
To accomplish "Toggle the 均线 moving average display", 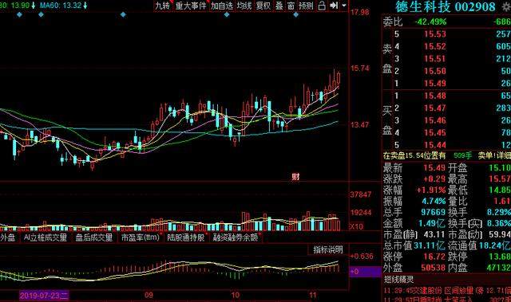I will [x=244, y=6].
